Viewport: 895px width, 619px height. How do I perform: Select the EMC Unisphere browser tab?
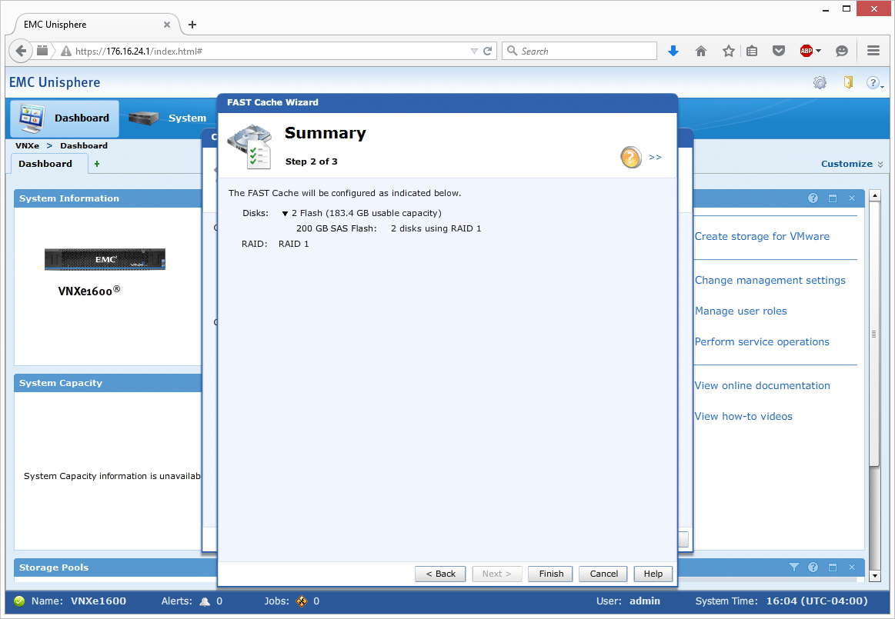(96, 25)
